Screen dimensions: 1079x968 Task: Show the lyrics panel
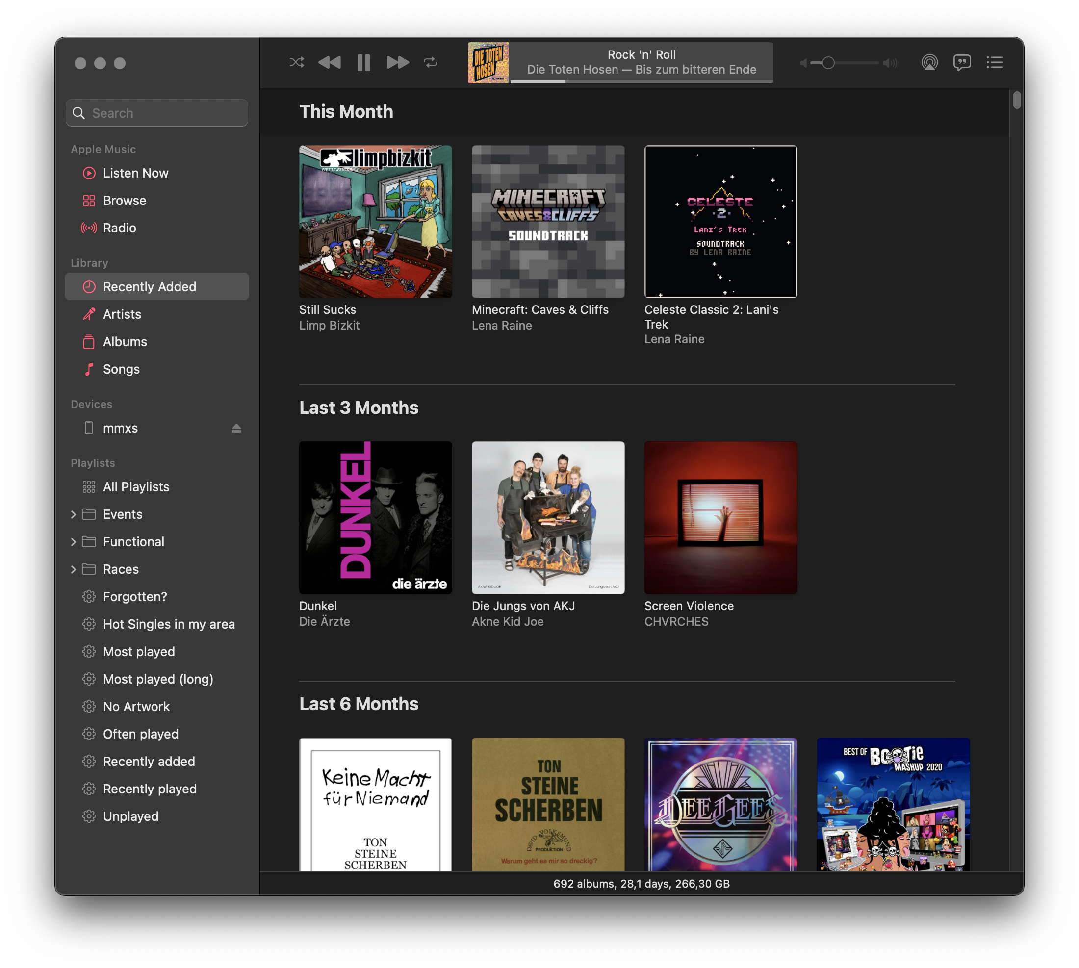tap(961, 63)
